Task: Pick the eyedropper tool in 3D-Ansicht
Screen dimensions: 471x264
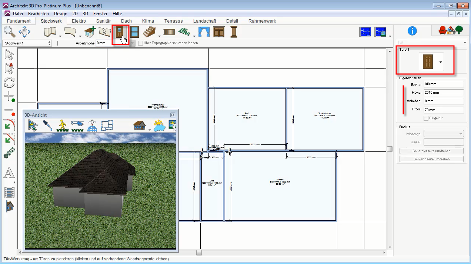Action: tap(47, 126)
